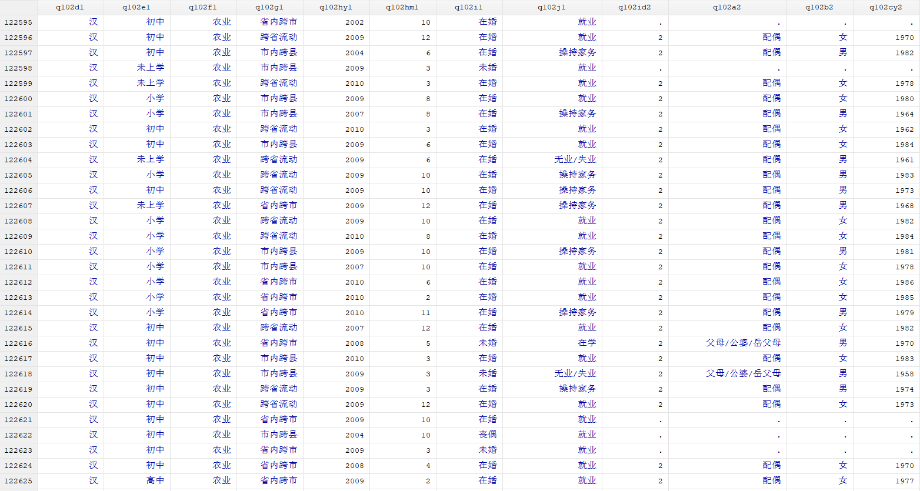Screen dimensions: 920x491
Task: Select the q102a2 column header
Action: point(727,7)
